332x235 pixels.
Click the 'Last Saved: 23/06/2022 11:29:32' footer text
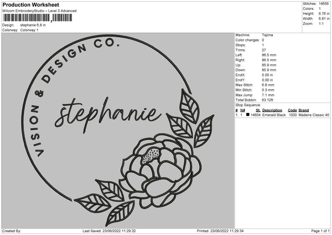tap(109, 231)
